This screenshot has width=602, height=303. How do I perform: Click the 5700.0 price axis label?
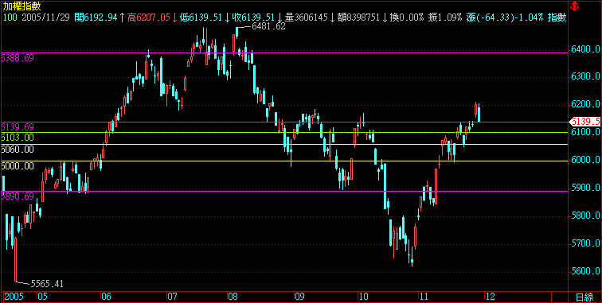[x=586, y=243]
